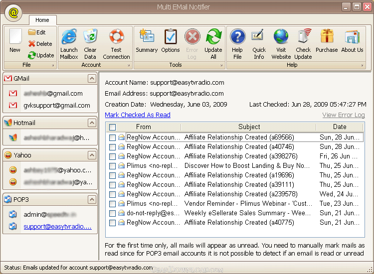Collapse the POP3 accounts panel
Viewport: 374px width, 274px height.
click(x=92, y=199)
